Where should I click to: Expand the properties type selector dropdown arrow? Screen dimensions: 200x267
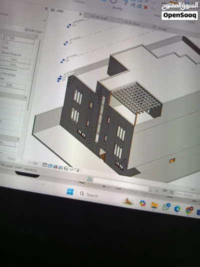[44, 21]
